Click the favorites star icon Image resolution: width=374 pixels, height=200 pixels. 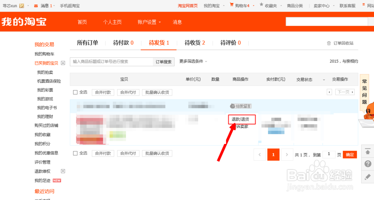click(x=261, y=5)
